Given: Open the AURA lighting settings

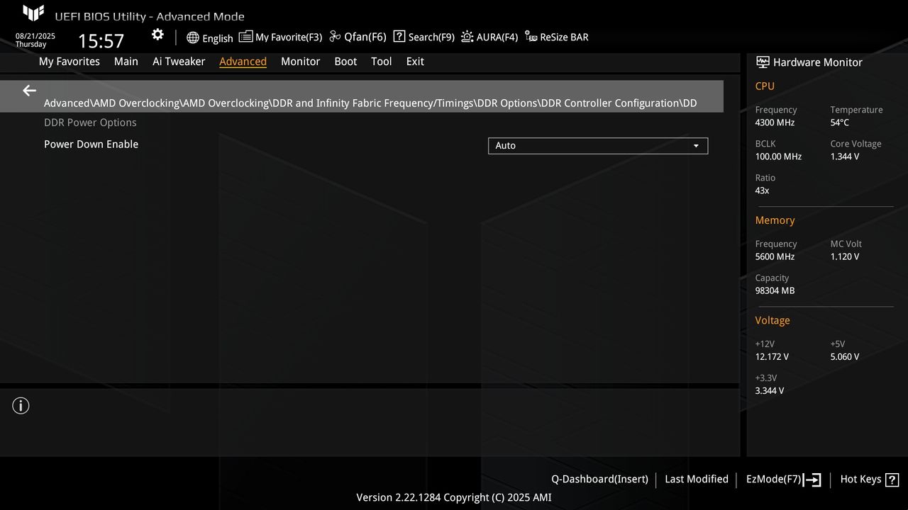Looking at the screenshot, I should tap(489, 37).
